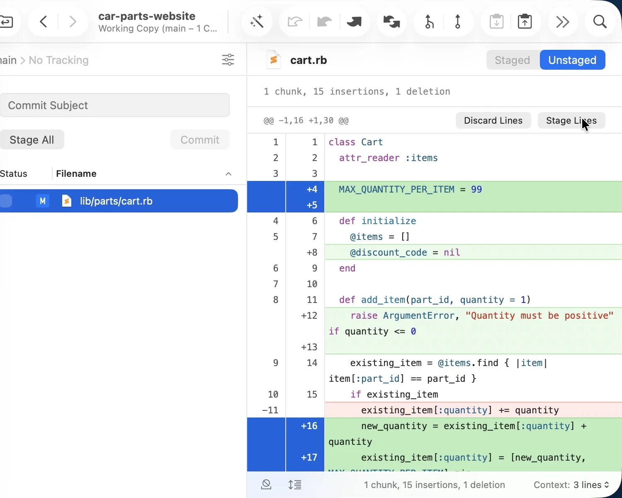622x498 pixels.
Task: Click the line-spacing icon in diff footer
Action: (295, 484)
